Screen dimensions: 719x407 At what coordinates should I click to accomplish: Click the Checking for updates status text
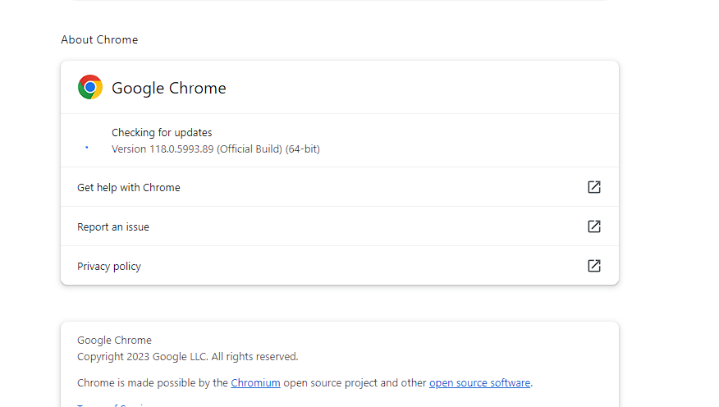click(162, 132)
